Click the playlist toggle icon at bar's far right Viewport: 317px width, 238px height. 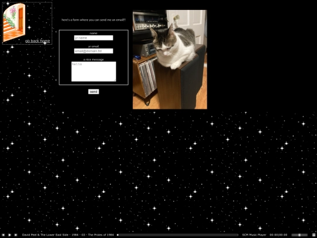click(313, 234)
